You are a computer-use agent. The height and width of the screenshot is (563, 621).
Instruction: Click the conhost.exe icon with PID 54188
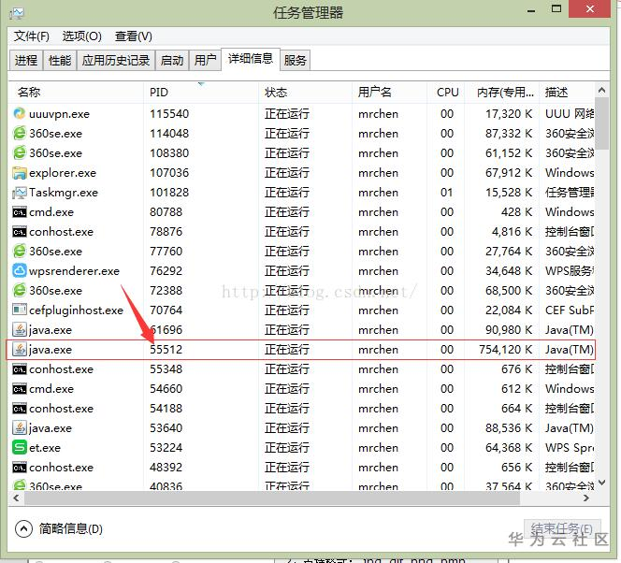click(20, 408)
